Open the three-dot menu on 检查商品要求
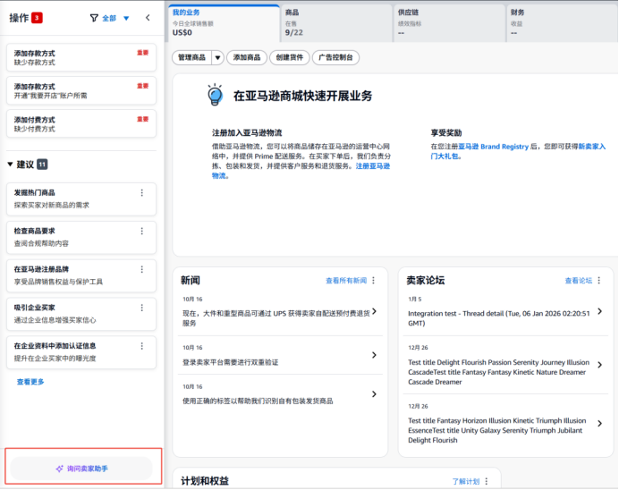The image size is (619, 490). pyautogui.click(x=142, y=231)
